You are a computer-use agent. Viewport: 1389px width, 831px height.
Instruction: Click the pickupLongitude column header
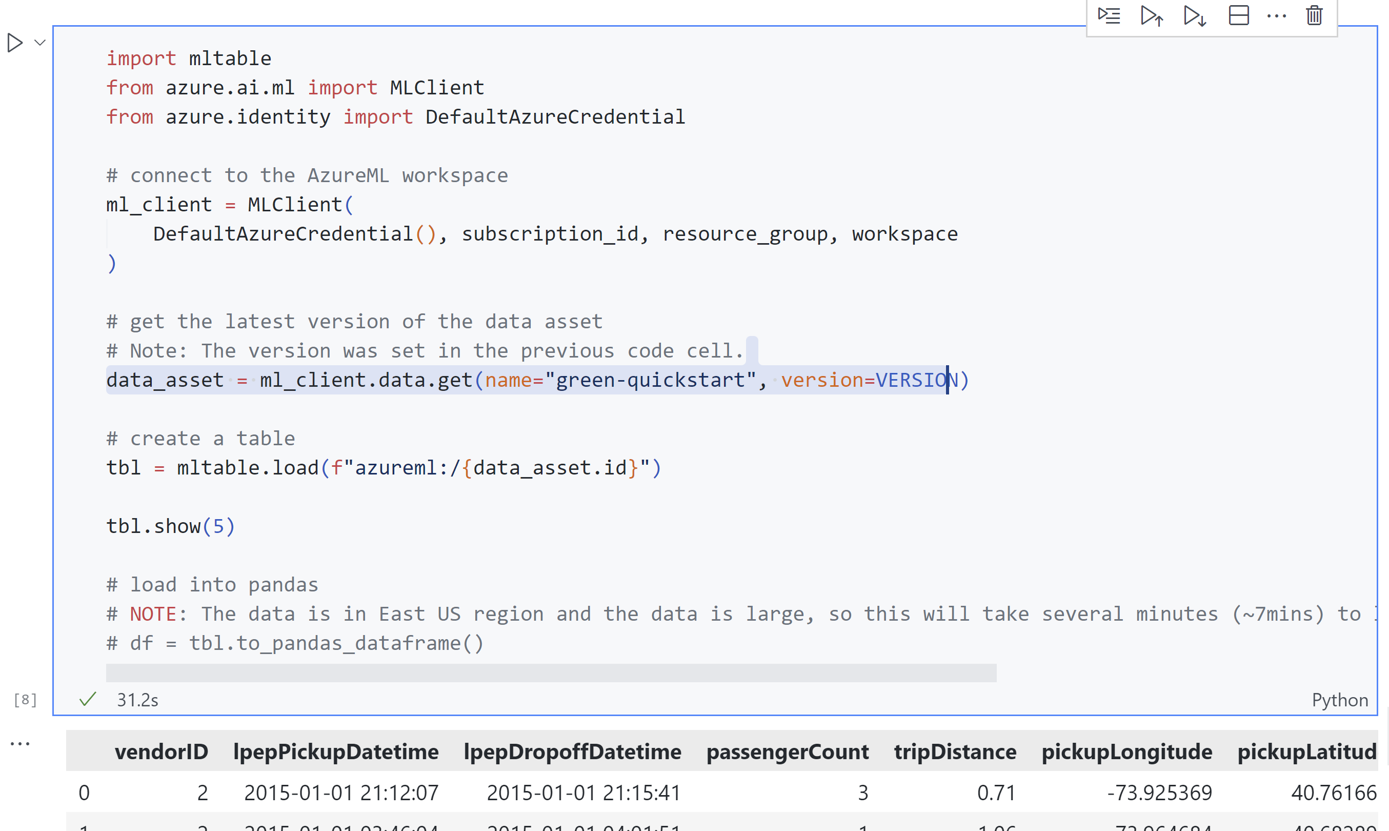(x=1126, y=751)
